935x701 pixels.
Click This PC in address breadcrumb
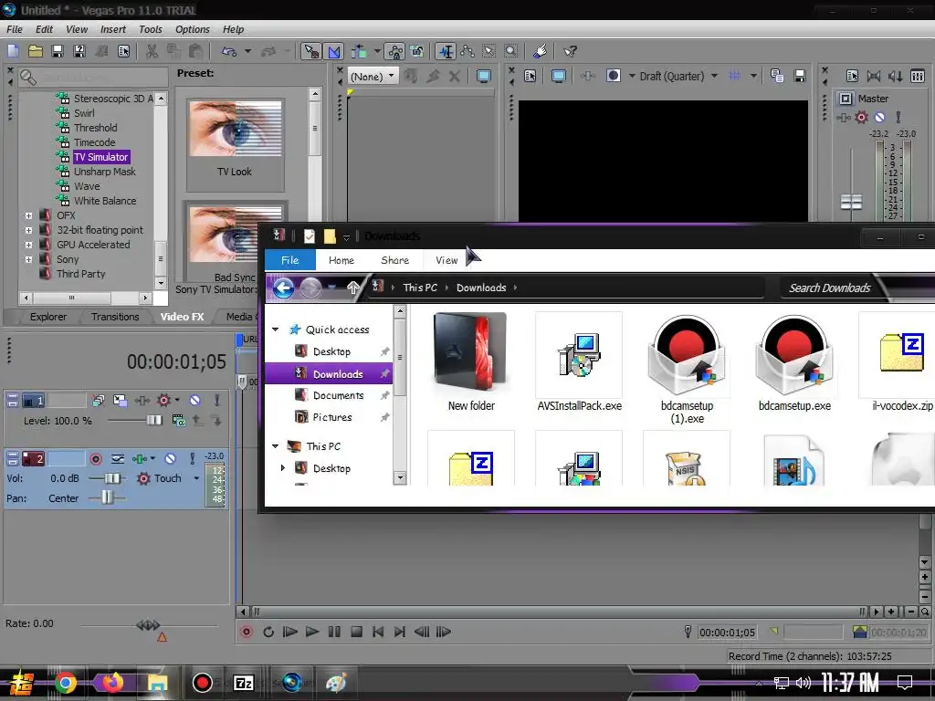(420, 288)
